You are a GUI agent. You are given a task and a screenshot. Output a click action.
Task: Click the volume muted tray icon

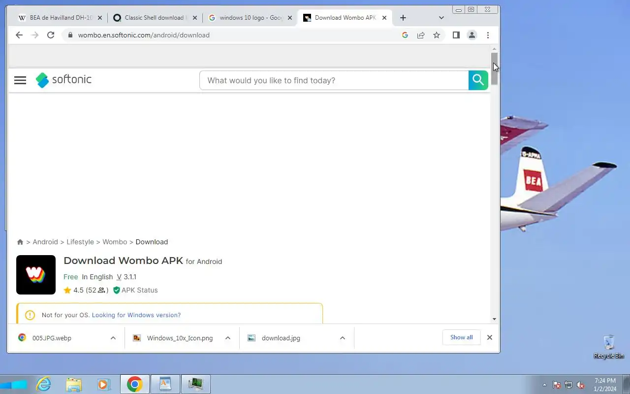(x=580, y=385)
